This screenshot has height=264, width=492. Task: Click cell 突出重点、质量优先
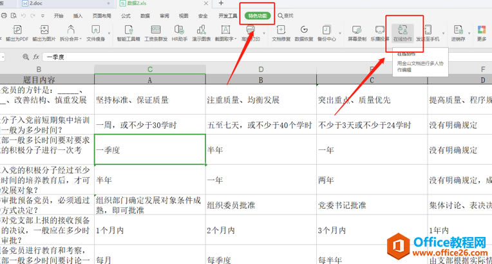click(x=372, y=100)
